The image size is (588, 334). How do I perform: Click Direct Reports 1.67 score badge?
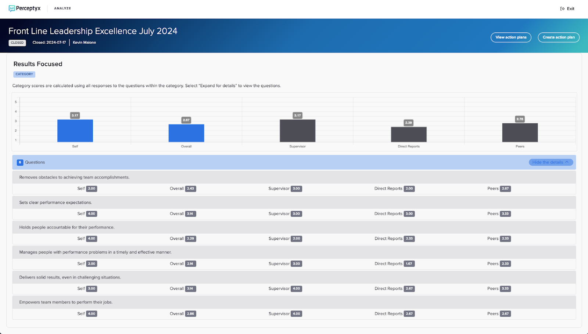pyautogui.click(x=409, y=263)
